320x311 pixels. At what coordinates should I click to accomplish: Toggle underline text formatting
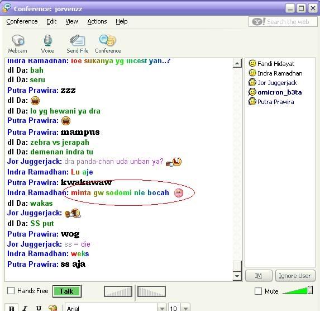[39, 308]
